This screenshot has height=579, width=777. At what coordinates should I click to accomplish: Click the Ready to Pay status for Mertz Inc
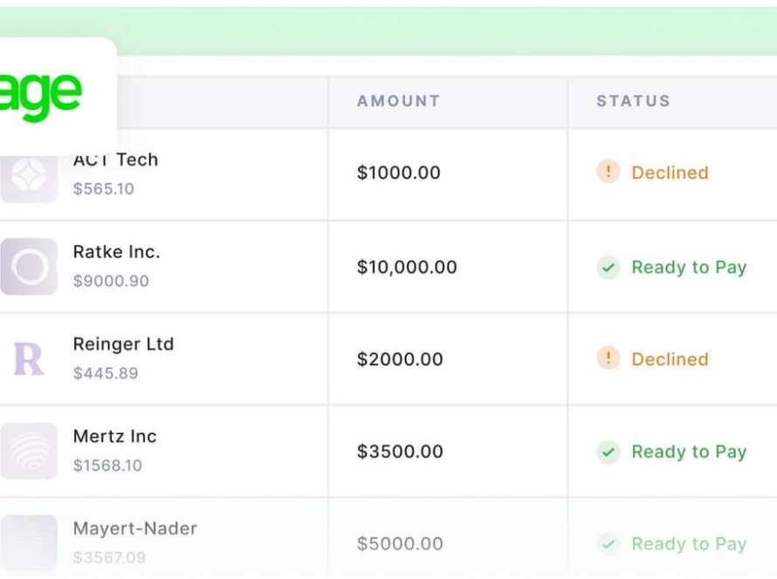(x=689, y=452)
